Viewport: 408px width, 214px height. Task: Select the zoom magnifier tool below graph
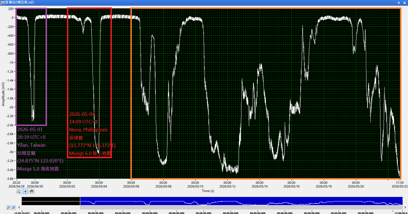click(x=20, y=191)
